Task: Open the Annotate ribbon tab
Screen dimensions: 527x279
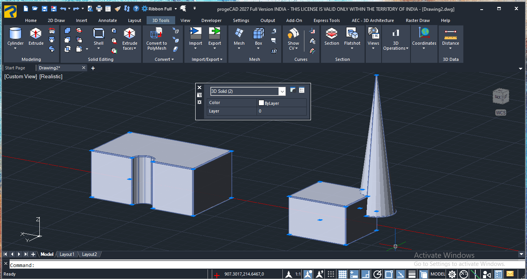Action: (108, 20)
